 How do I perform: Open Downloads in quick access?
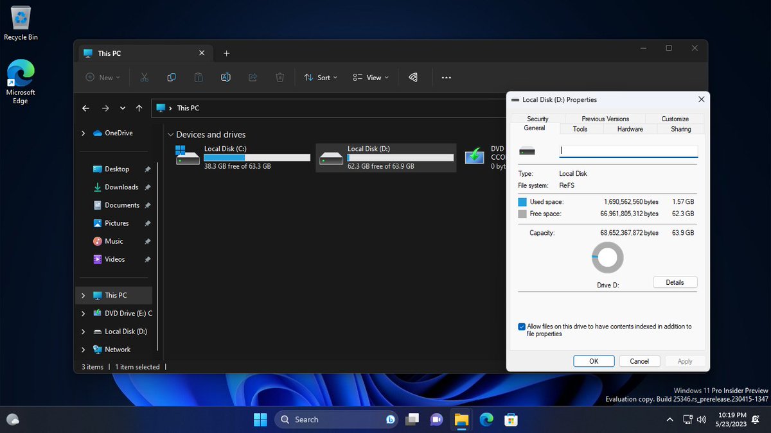tap(121, 187)
